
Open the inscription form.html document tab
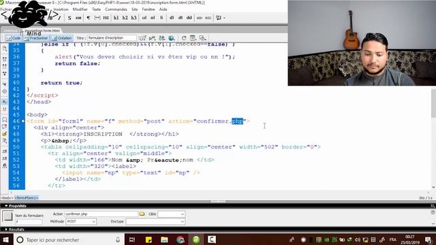point(42,30)
